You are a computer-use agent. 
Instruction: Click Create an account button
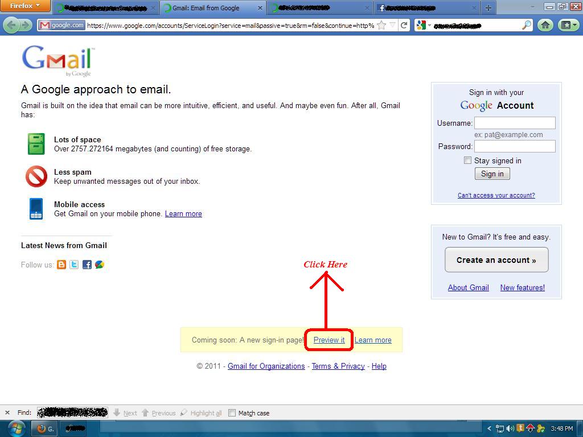(496, 259)
